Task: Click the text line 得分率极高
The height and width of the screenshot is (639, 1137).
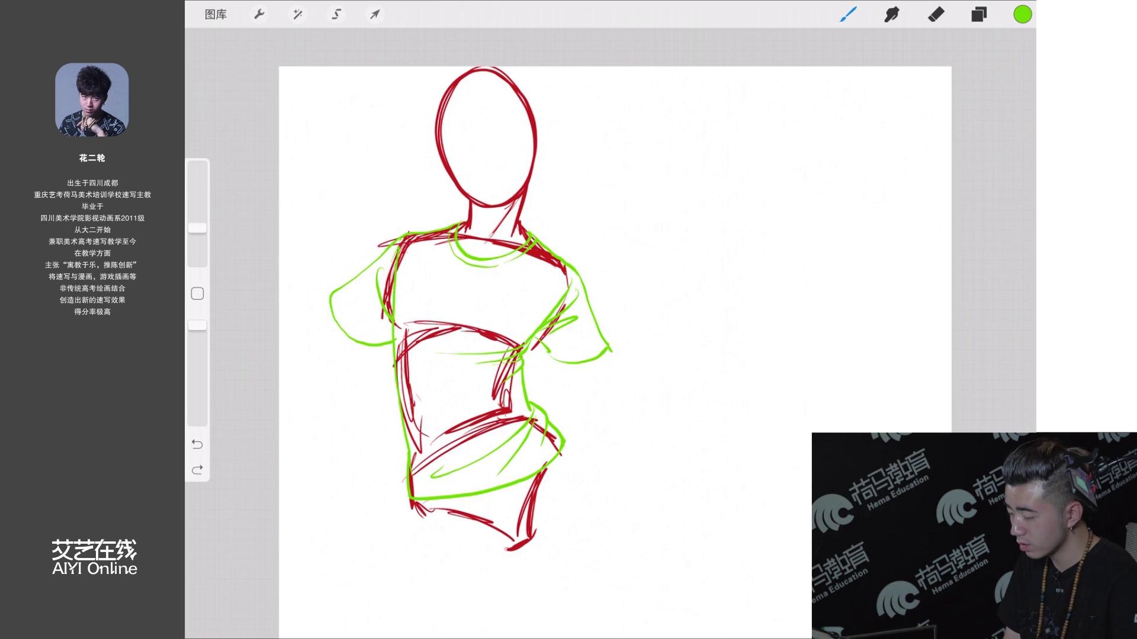Action: click(92, 312)
